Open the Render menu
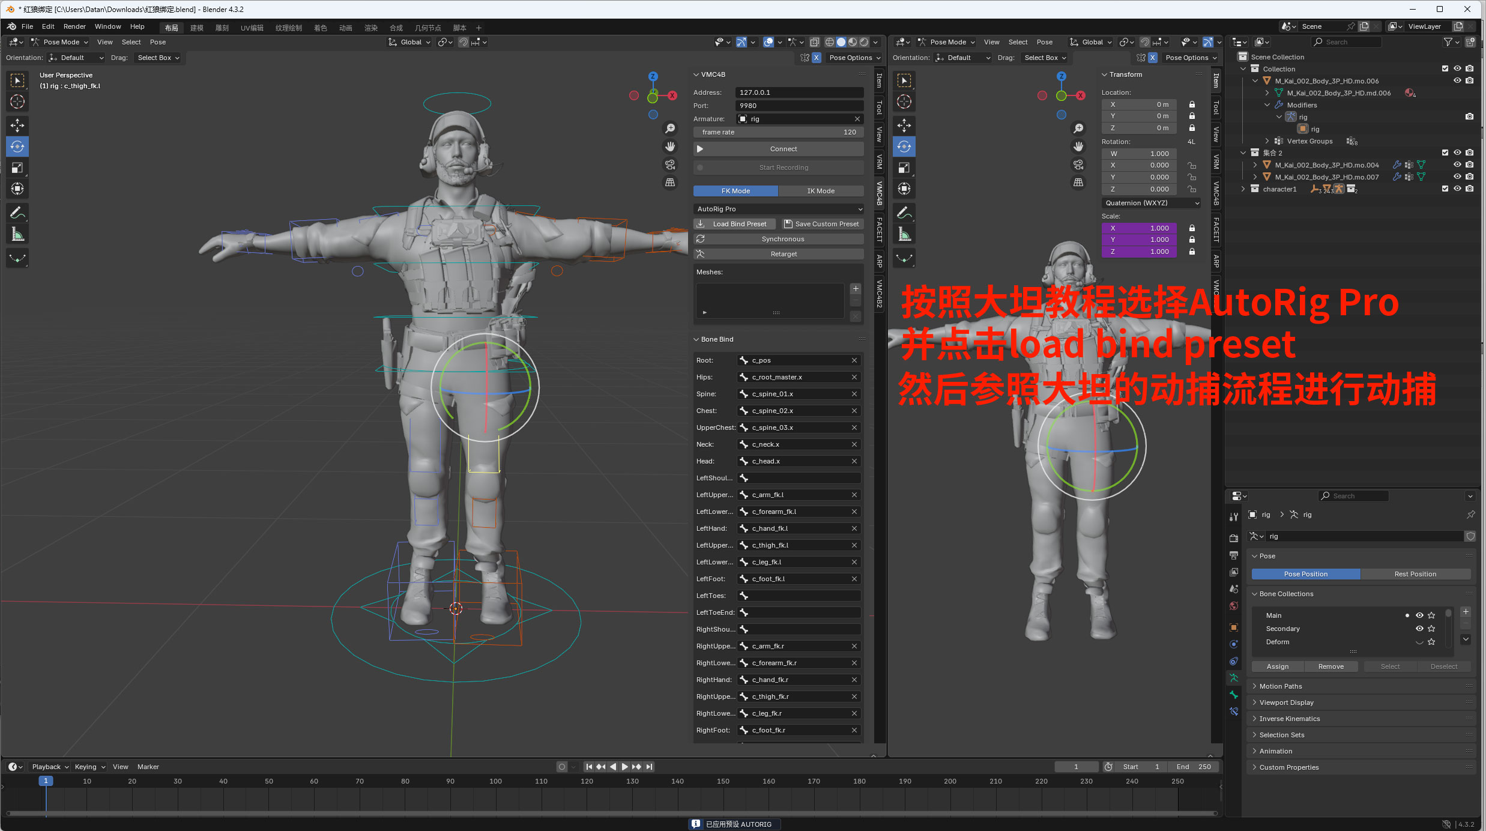The height and width of the screenshot is (831, 1486). [x=74, y=26]
